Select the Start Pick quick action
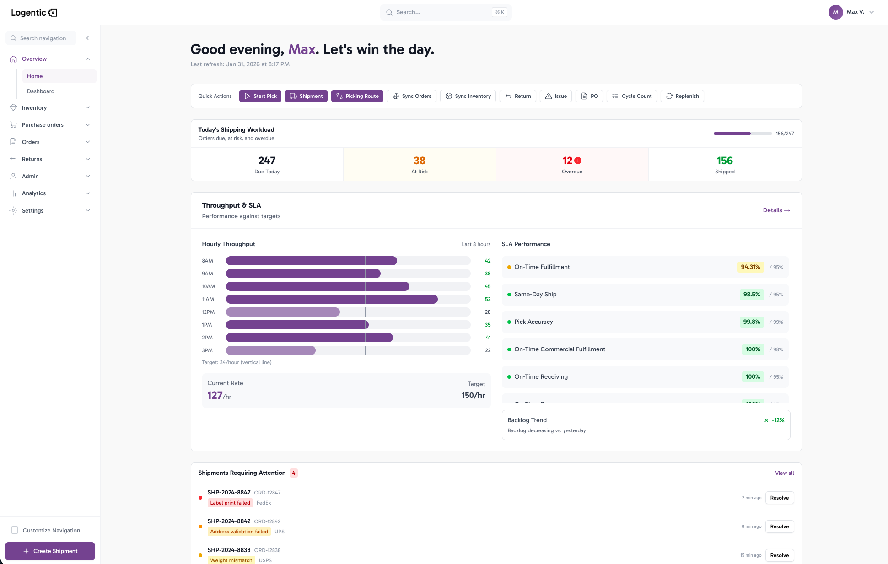 point(260,96)
